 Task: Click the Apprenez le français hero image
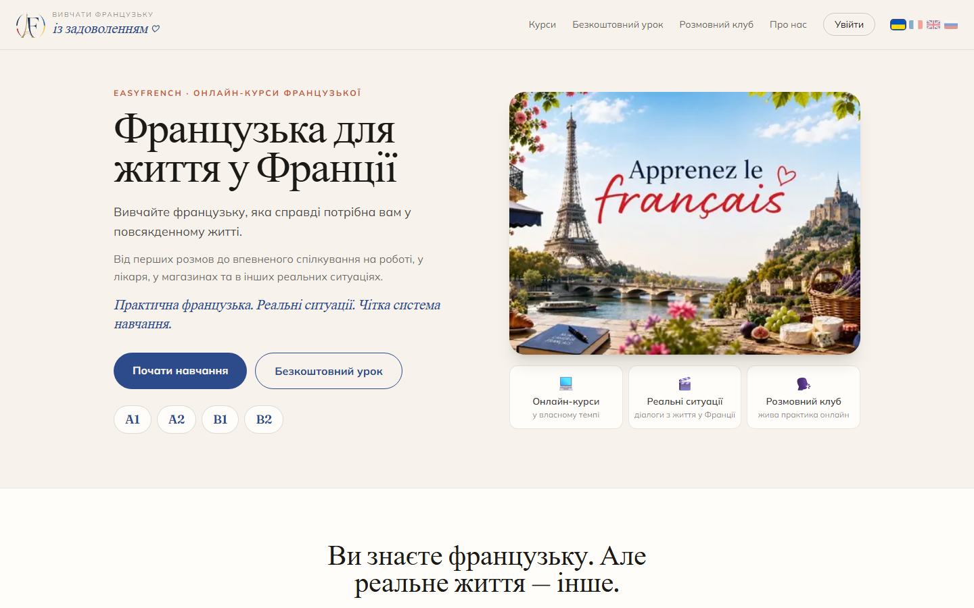pyautogui.click(x=685, y=223)
